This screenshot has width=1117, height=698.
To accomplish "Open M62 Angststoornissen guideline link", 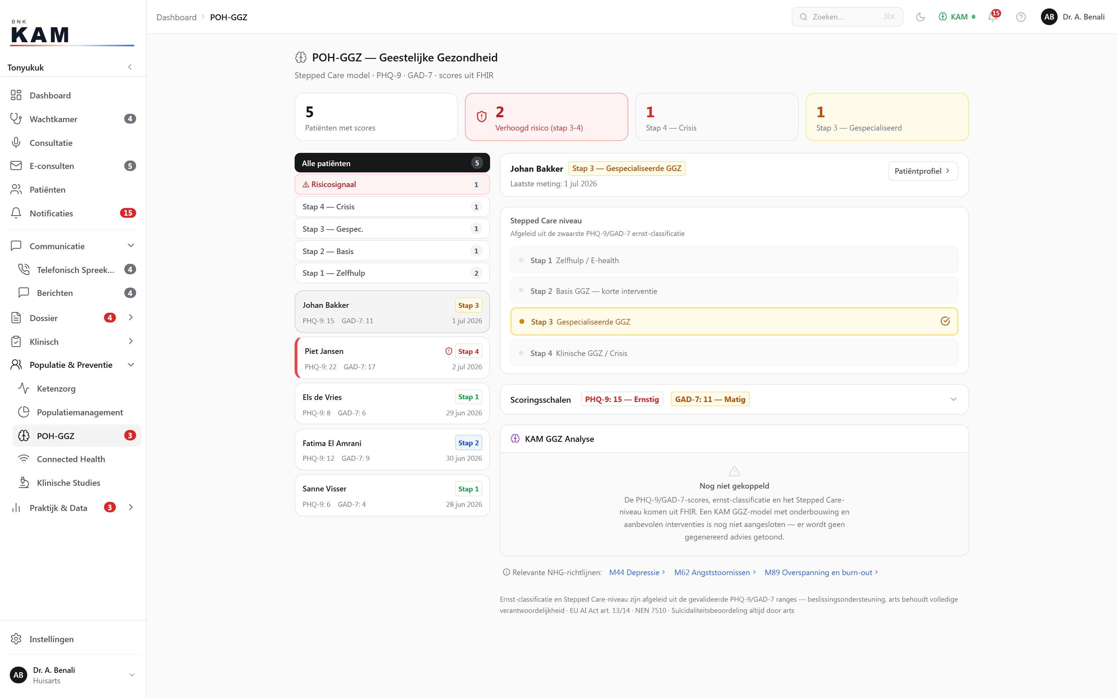I will click(715, 572).
